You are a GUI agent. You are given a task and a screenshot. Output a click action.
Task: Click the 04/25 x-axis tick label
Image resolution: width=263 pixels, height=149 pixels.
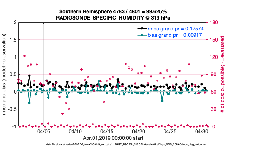(170, 131)
